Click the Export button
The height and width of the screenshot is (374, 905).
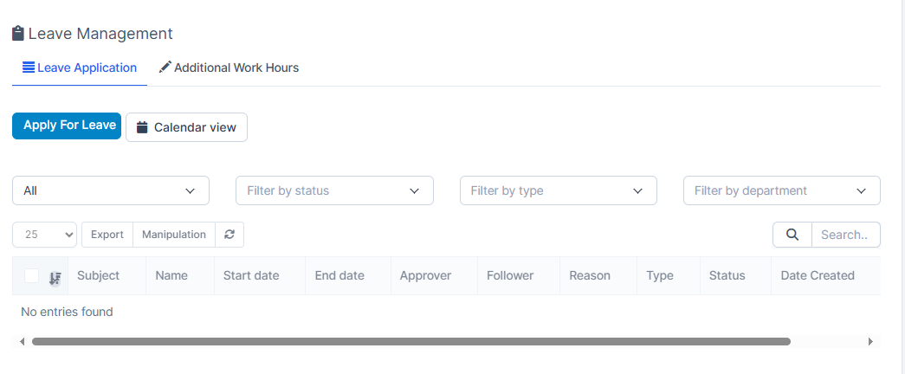click(107, 235)
